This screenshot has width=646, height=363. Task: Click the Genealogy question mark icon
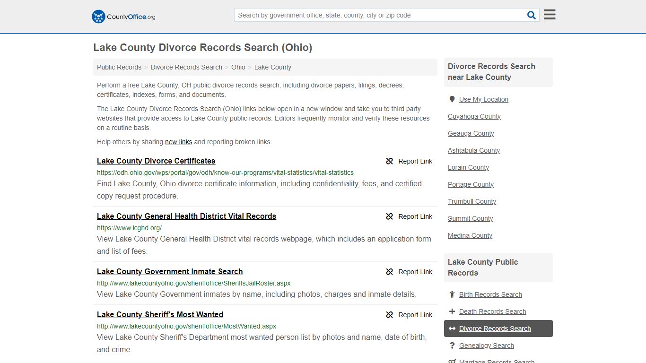point(452,346)
